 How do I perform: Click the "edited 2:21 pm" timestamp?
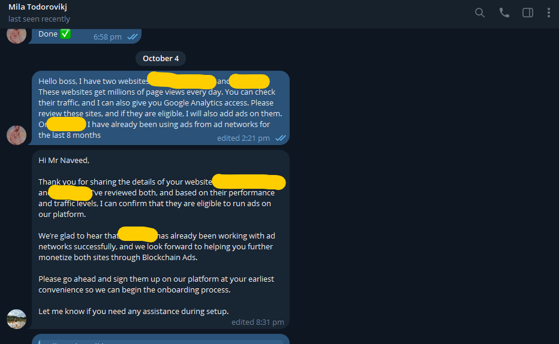[243, 138]
